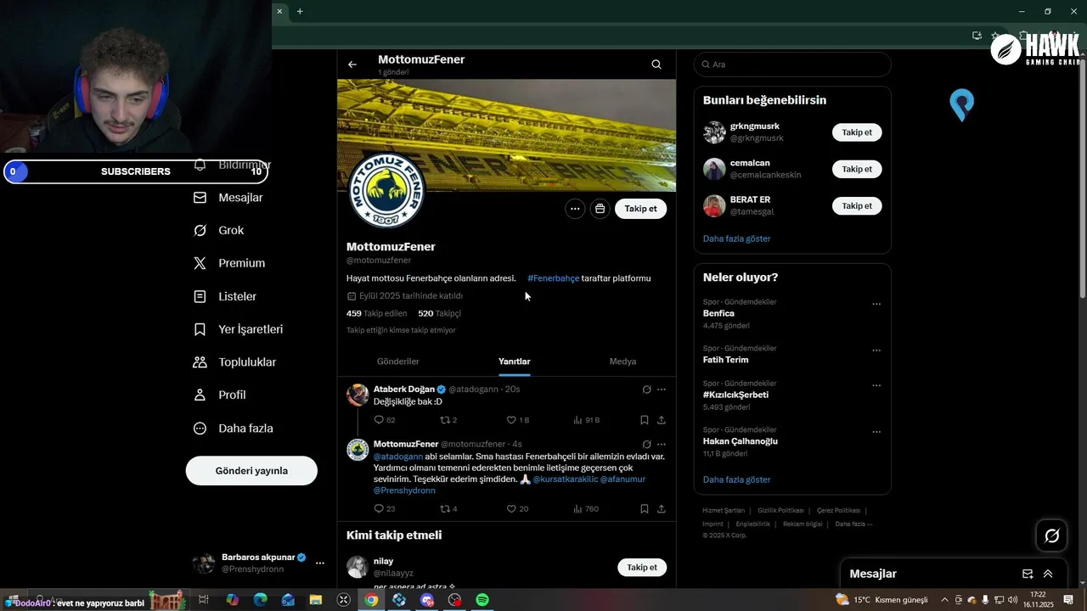Open the three-dot menu on MottomuzFener profile
This screenshot has width=1087, height=611.
tap(575, 209)
